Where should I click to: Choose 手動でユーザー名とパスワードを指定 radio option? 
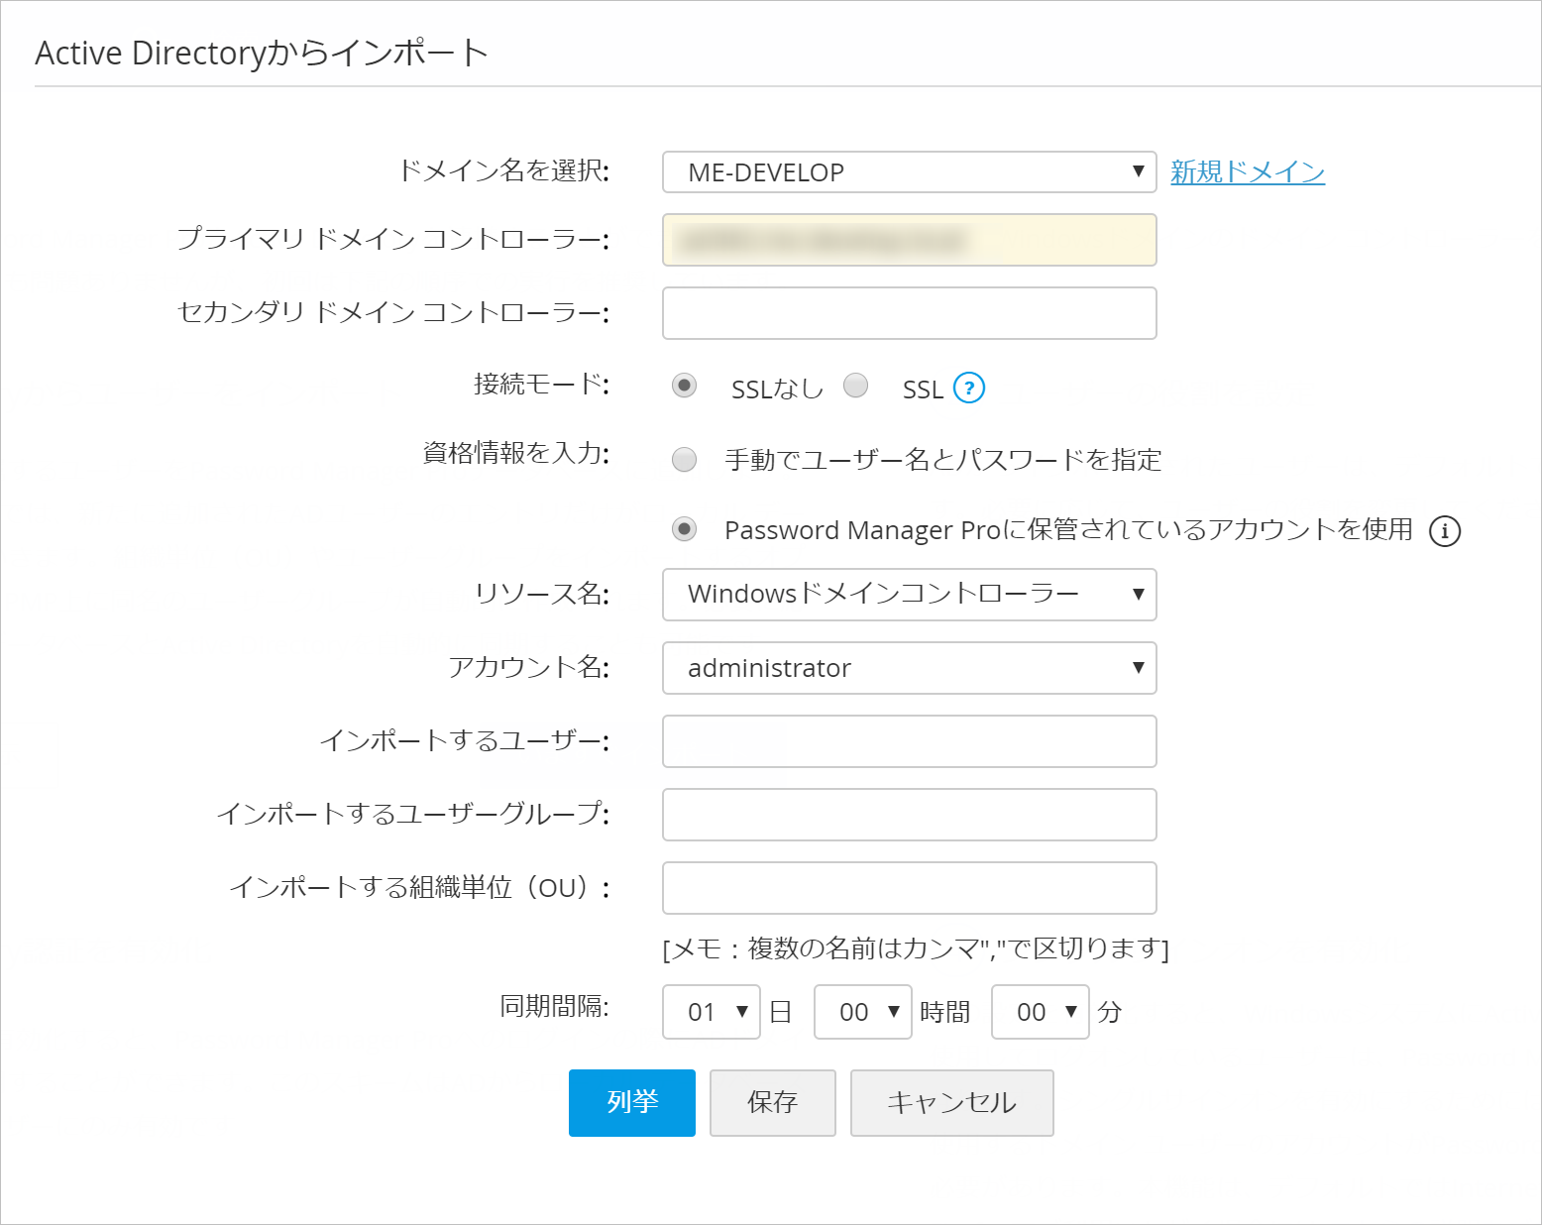684,460
